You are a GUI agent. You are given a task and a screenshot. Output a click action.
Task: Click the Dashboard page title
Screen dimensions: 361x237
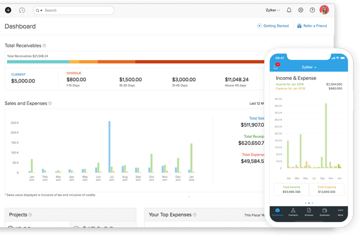[20, 26]
